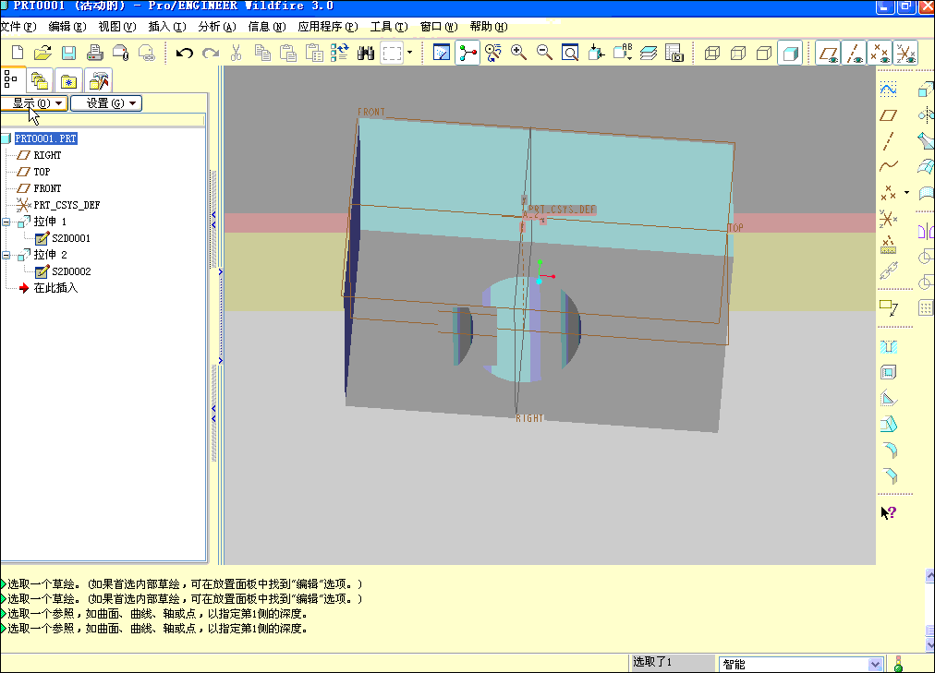Toggle the spin center display
The width and height of the screenshot is (935, 673).
467,53
